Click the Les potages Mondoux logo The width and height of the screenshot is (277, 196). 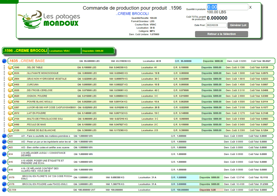tap(49, 20)
